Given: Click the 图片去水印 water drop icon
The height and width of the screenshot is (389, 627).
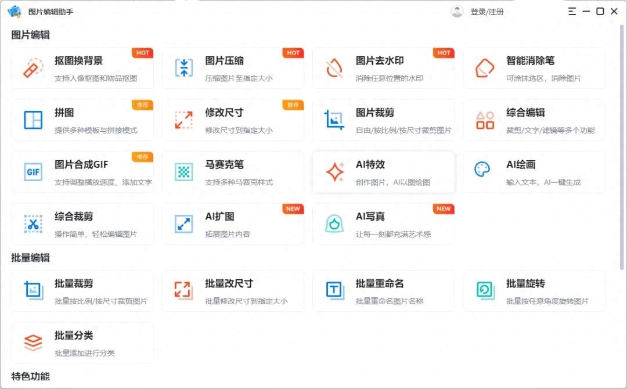Looking at the screenshot, I should [x=334, y=68].
